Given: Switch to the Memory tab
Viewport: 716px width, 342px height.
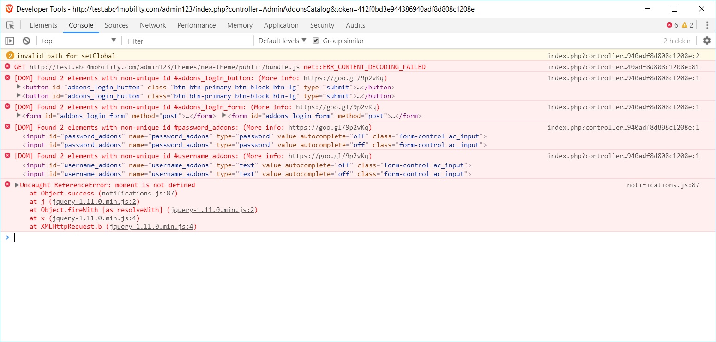Looking at the screenshot, I should click(240, 25).
